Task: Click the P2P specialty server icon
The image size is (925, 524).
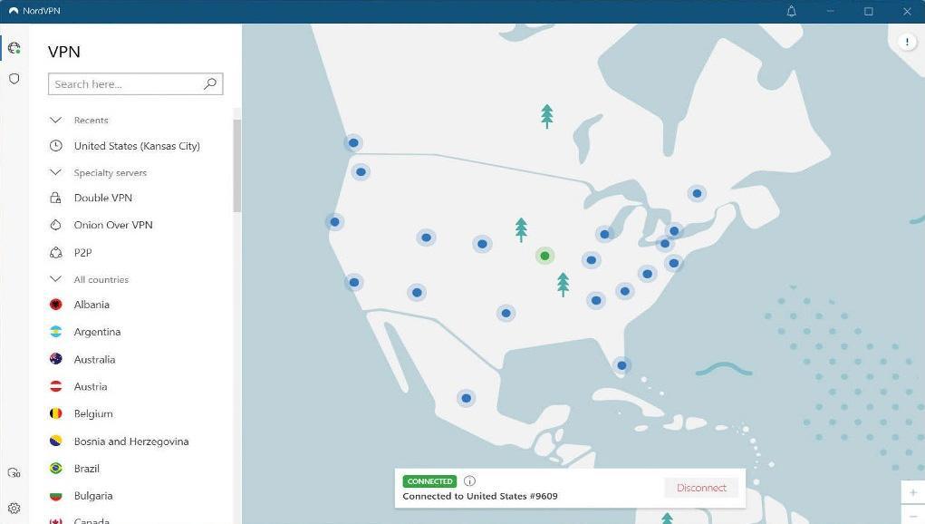Action: (x=55, y=253)
